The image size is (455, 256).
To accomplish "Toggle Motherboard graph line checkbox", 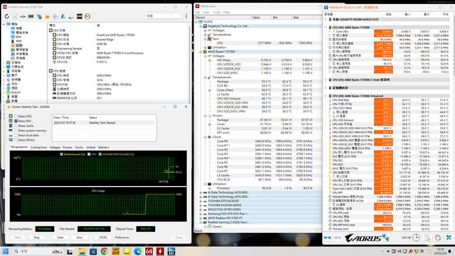I will click(x=61, y=154).
